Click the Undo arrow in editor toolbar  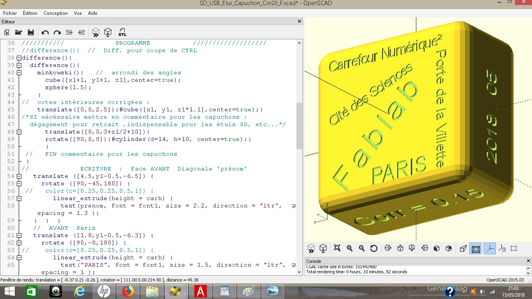tap(45, 32)
